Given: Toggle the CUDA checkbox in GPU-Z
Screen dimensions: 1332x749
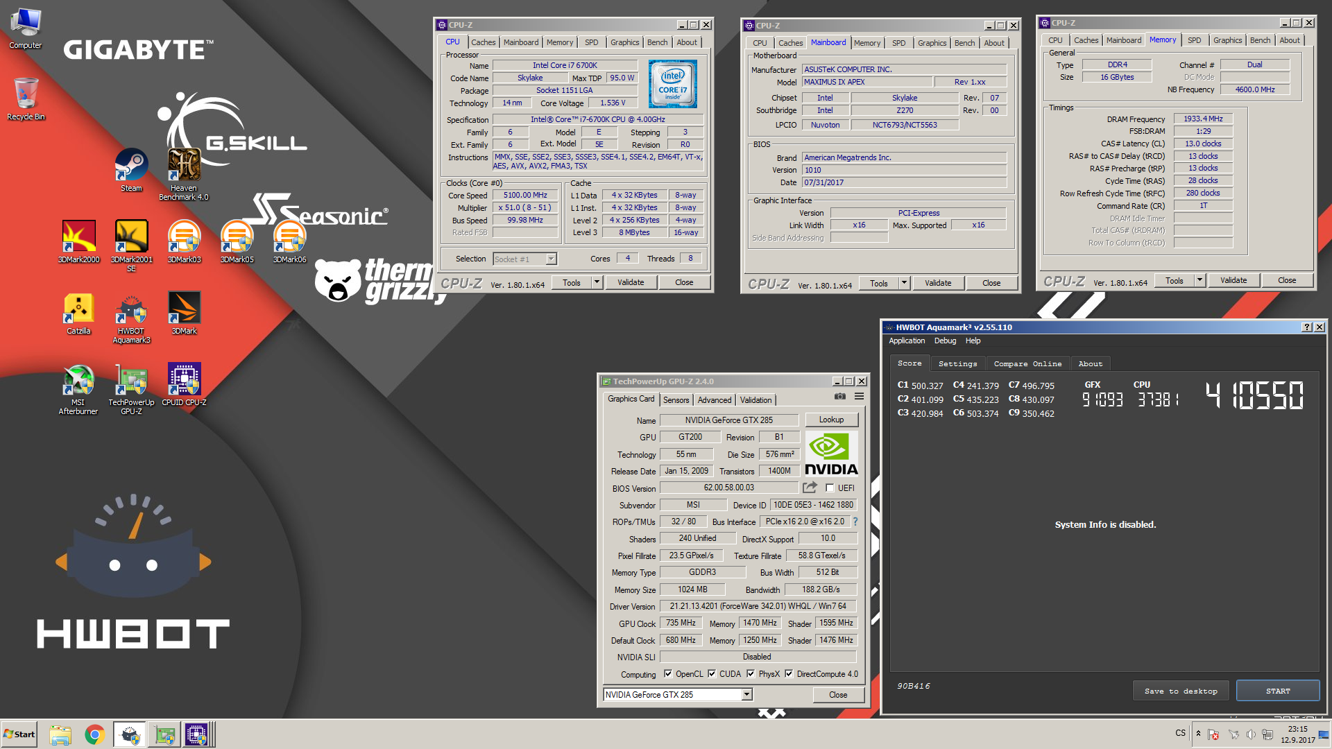Looking at the screenshot, I should pos(711,673).
